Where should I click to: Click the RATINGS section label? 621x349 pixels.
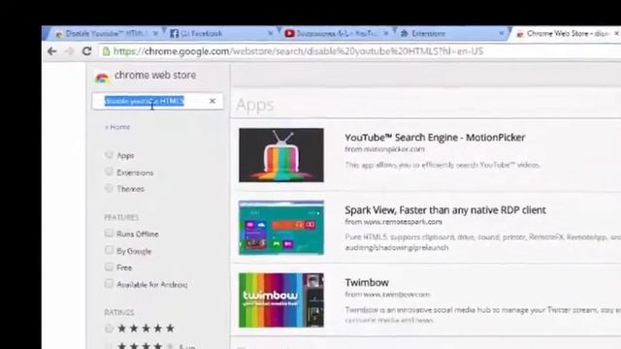[119, 312]
